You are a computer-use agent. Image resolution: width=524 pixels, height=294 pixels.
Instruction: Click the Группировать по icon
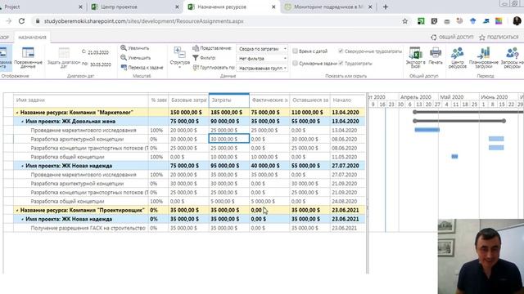(x=196, y=68)
